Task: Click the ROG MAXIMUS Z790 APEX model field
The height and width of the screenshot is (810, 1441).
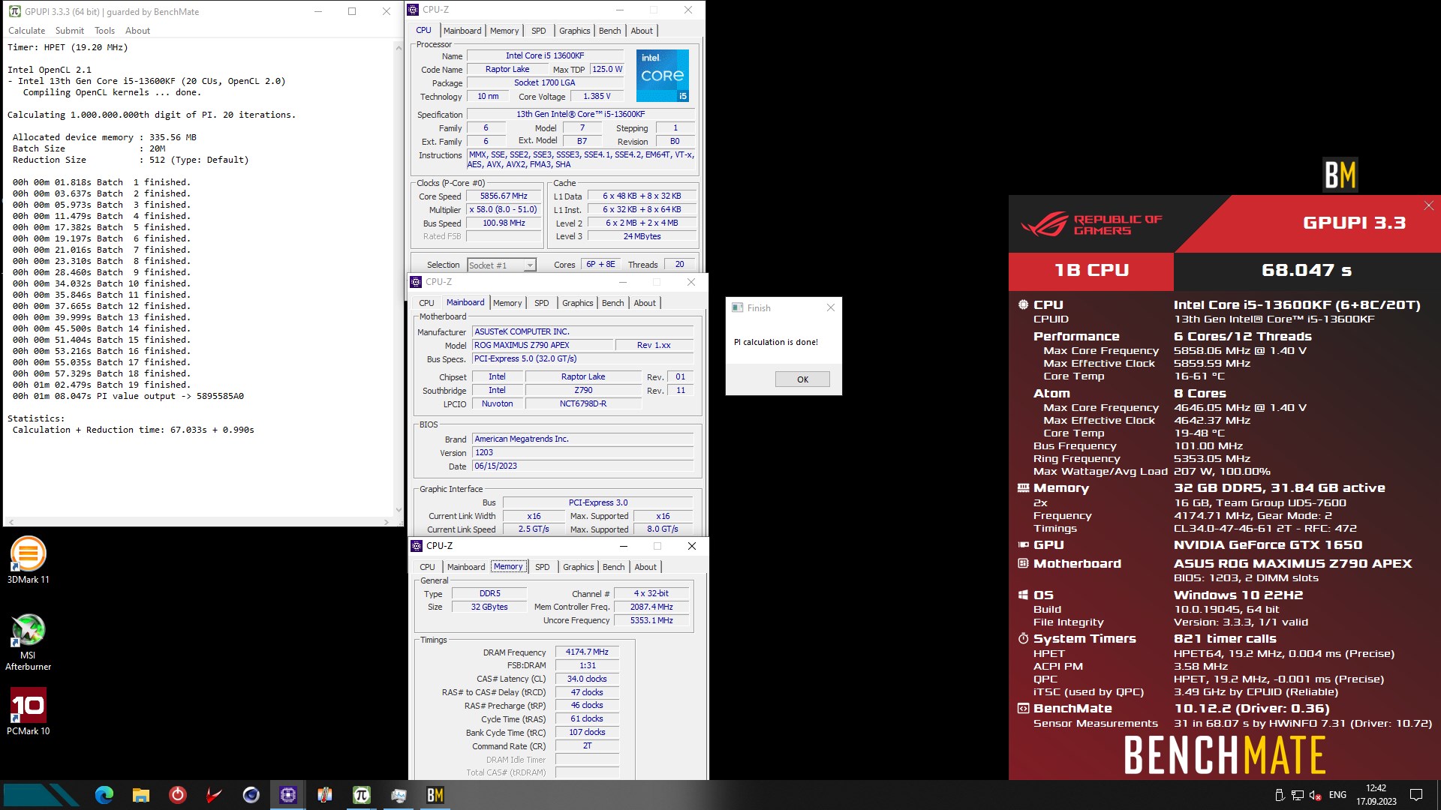Action: coord(542,345)
